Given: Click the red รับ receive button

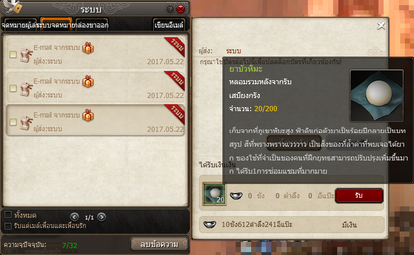Looking at the screenshot, I should [x=359, y=195].
